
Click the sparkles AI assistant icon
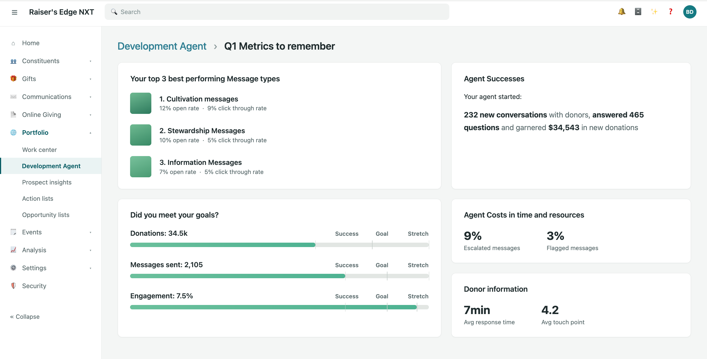click(654, 12)
